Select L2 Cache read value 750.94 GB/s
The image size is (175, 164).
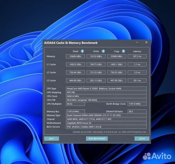click(75, 73)
